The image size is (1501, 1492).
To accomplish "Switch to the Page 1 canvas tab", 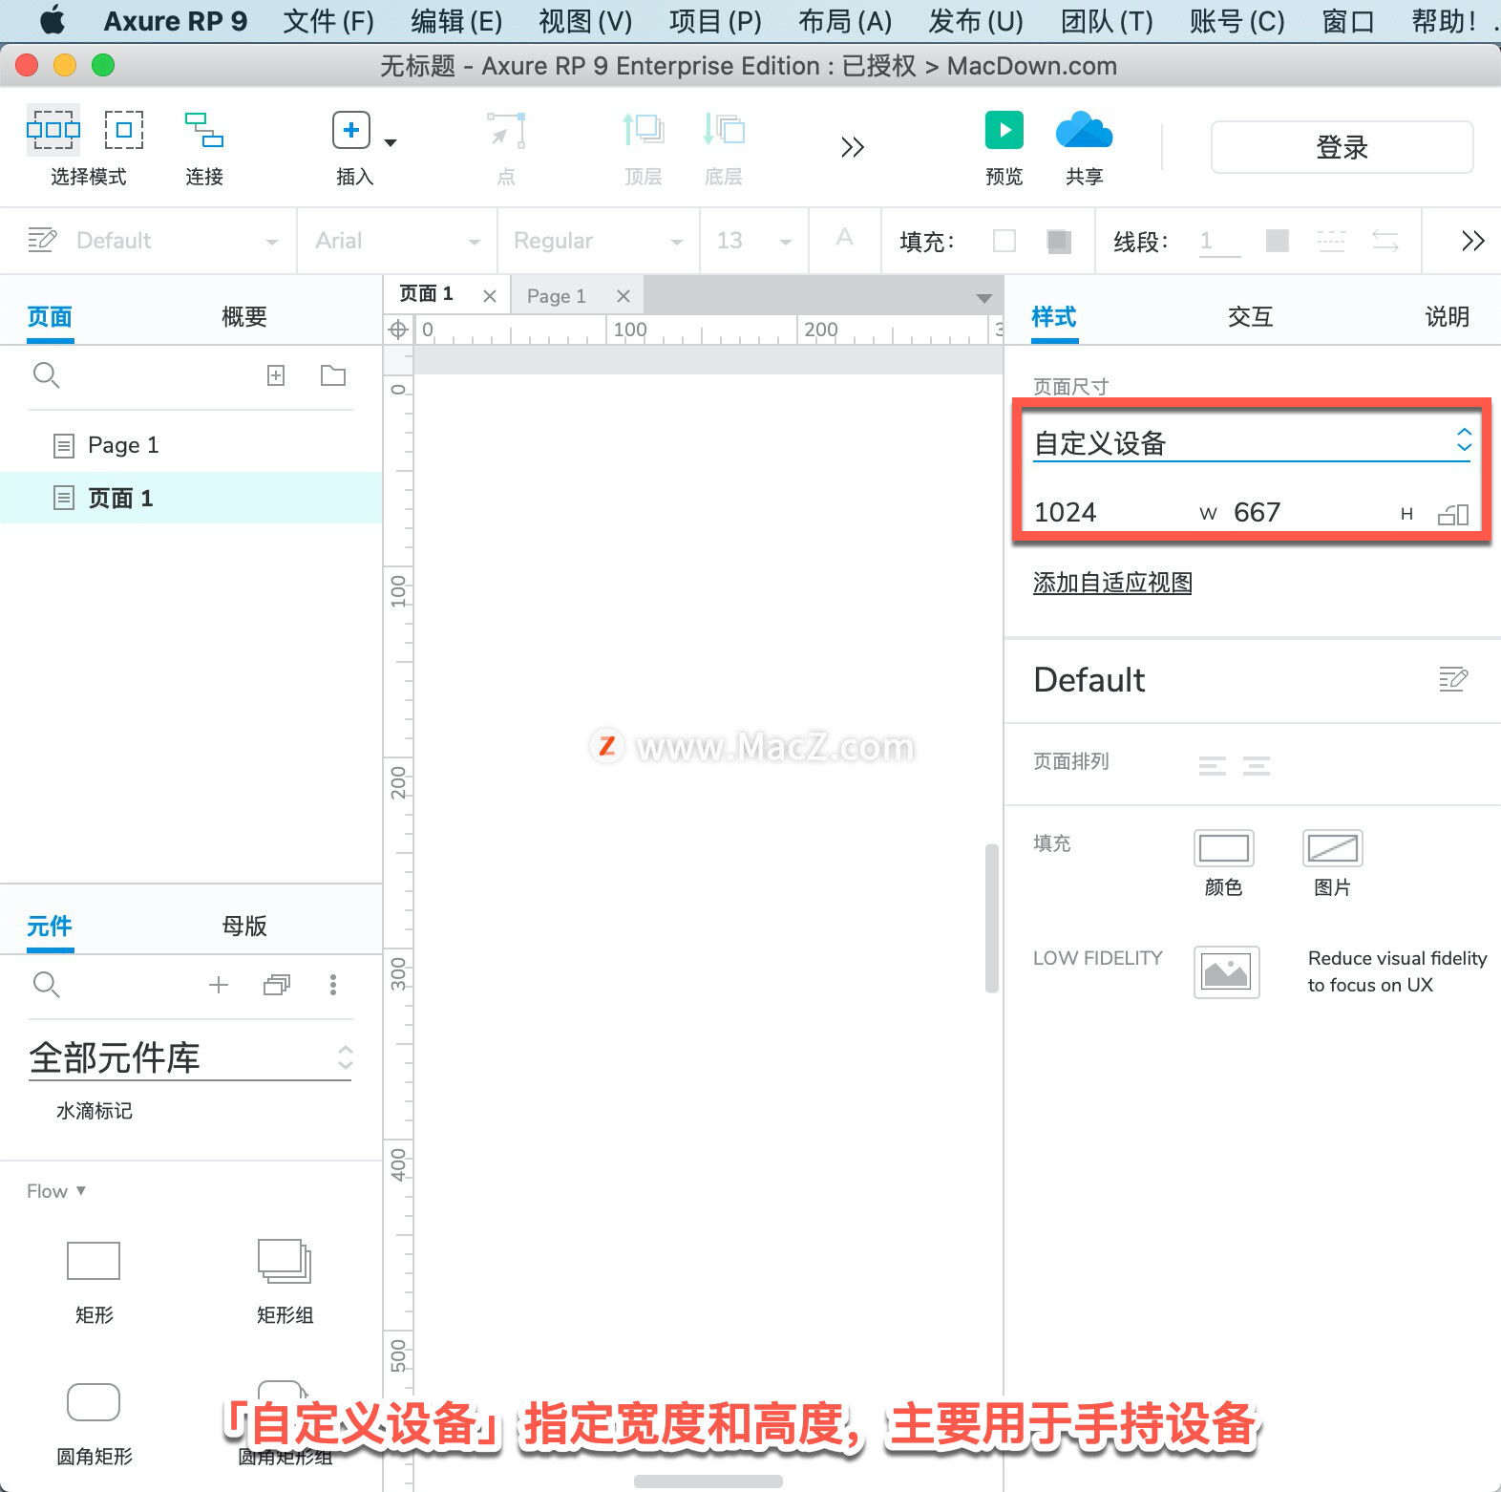I will coord(557,296).
